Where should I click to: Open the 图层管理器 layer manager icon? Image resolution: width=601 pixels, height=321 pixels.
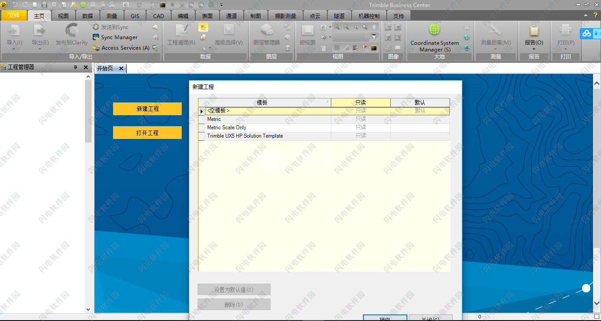click(267, 30)
